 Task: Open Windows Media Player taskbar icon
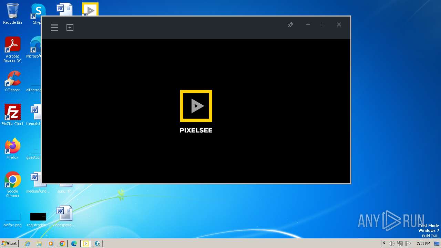(x=51, y=244)
